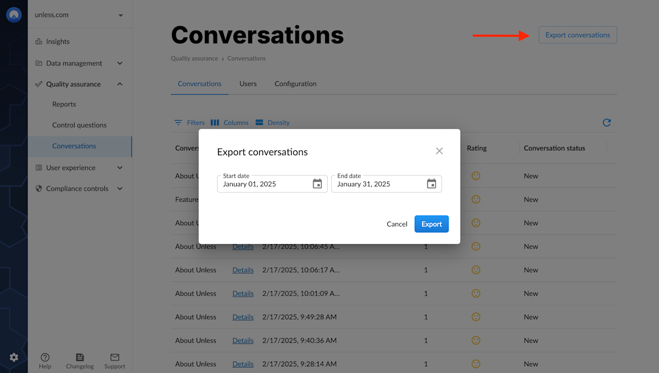
Task: Click the Export button in the dialog
Action: (x=432, y=224)
